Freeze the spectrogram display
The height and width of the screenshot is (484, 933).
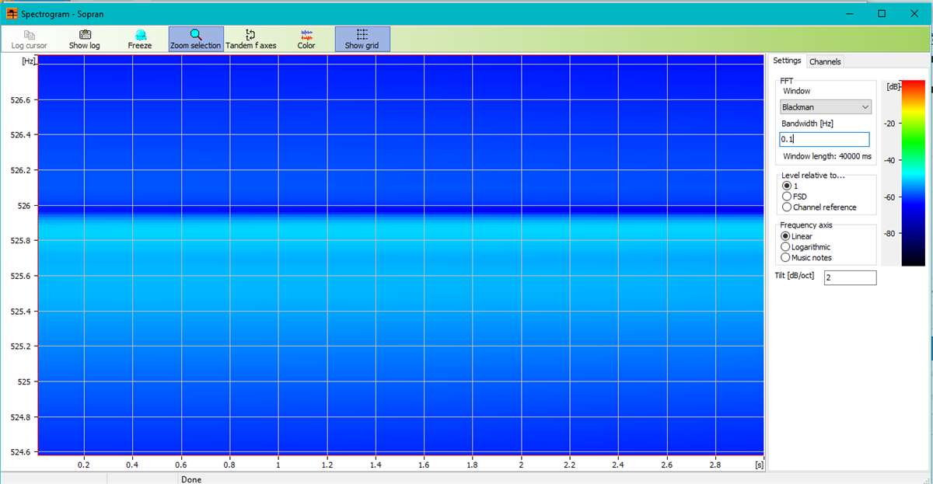[140, 40]
